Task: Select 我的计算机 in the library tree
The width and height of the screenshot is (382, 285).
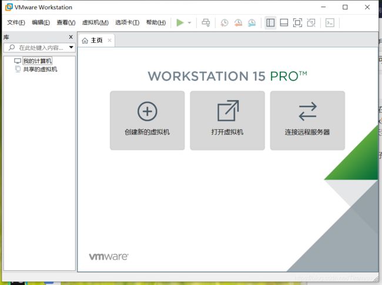Action: tap(37, 61)
